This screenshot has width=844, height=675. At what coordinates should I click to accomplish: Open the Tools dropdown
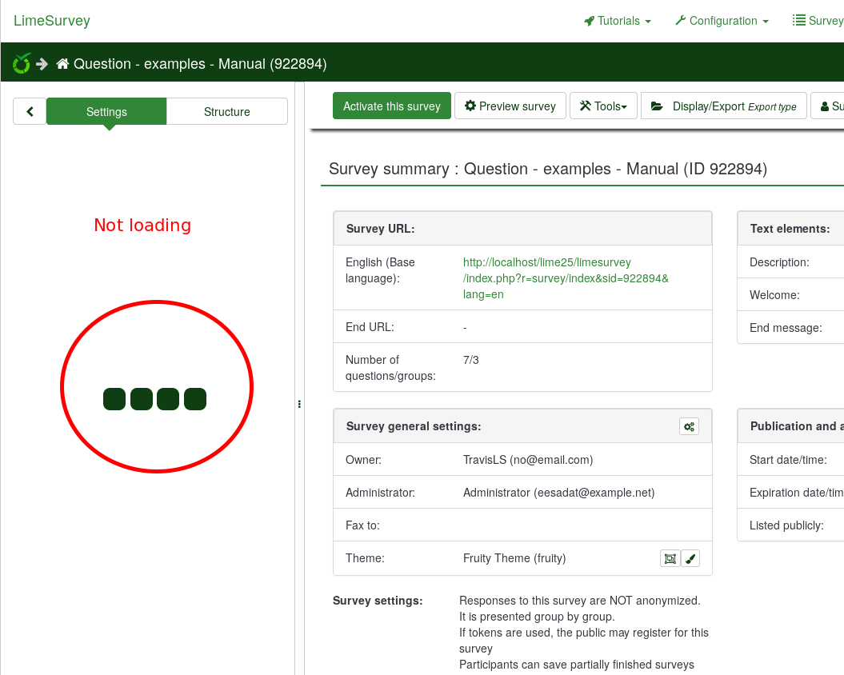[x=603, y=106]
